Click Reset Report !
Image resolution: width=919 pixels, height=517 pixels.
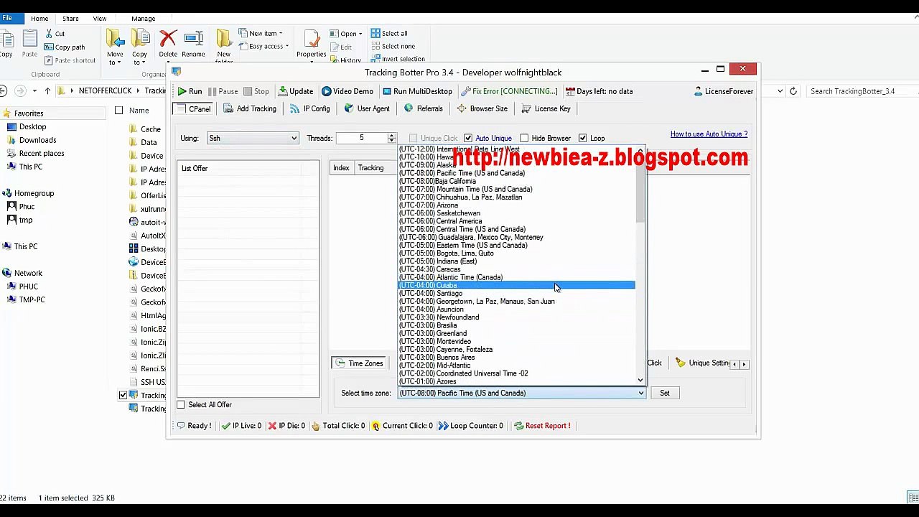click(x=542, y=426)
